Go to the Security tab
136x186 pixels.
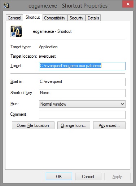(76, 18)
